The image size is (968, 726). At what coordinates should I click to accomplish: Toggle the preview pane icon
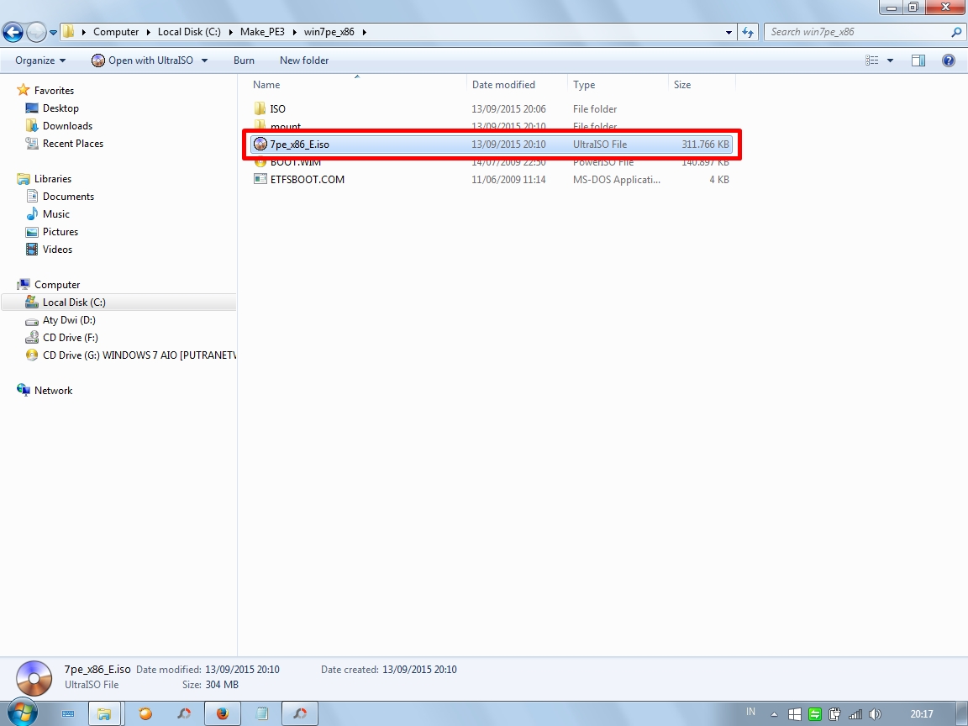tap(918, 60)
